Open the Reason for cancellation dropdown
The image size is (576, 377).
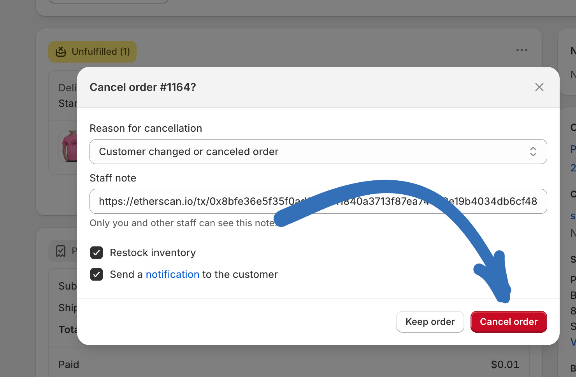318,152
